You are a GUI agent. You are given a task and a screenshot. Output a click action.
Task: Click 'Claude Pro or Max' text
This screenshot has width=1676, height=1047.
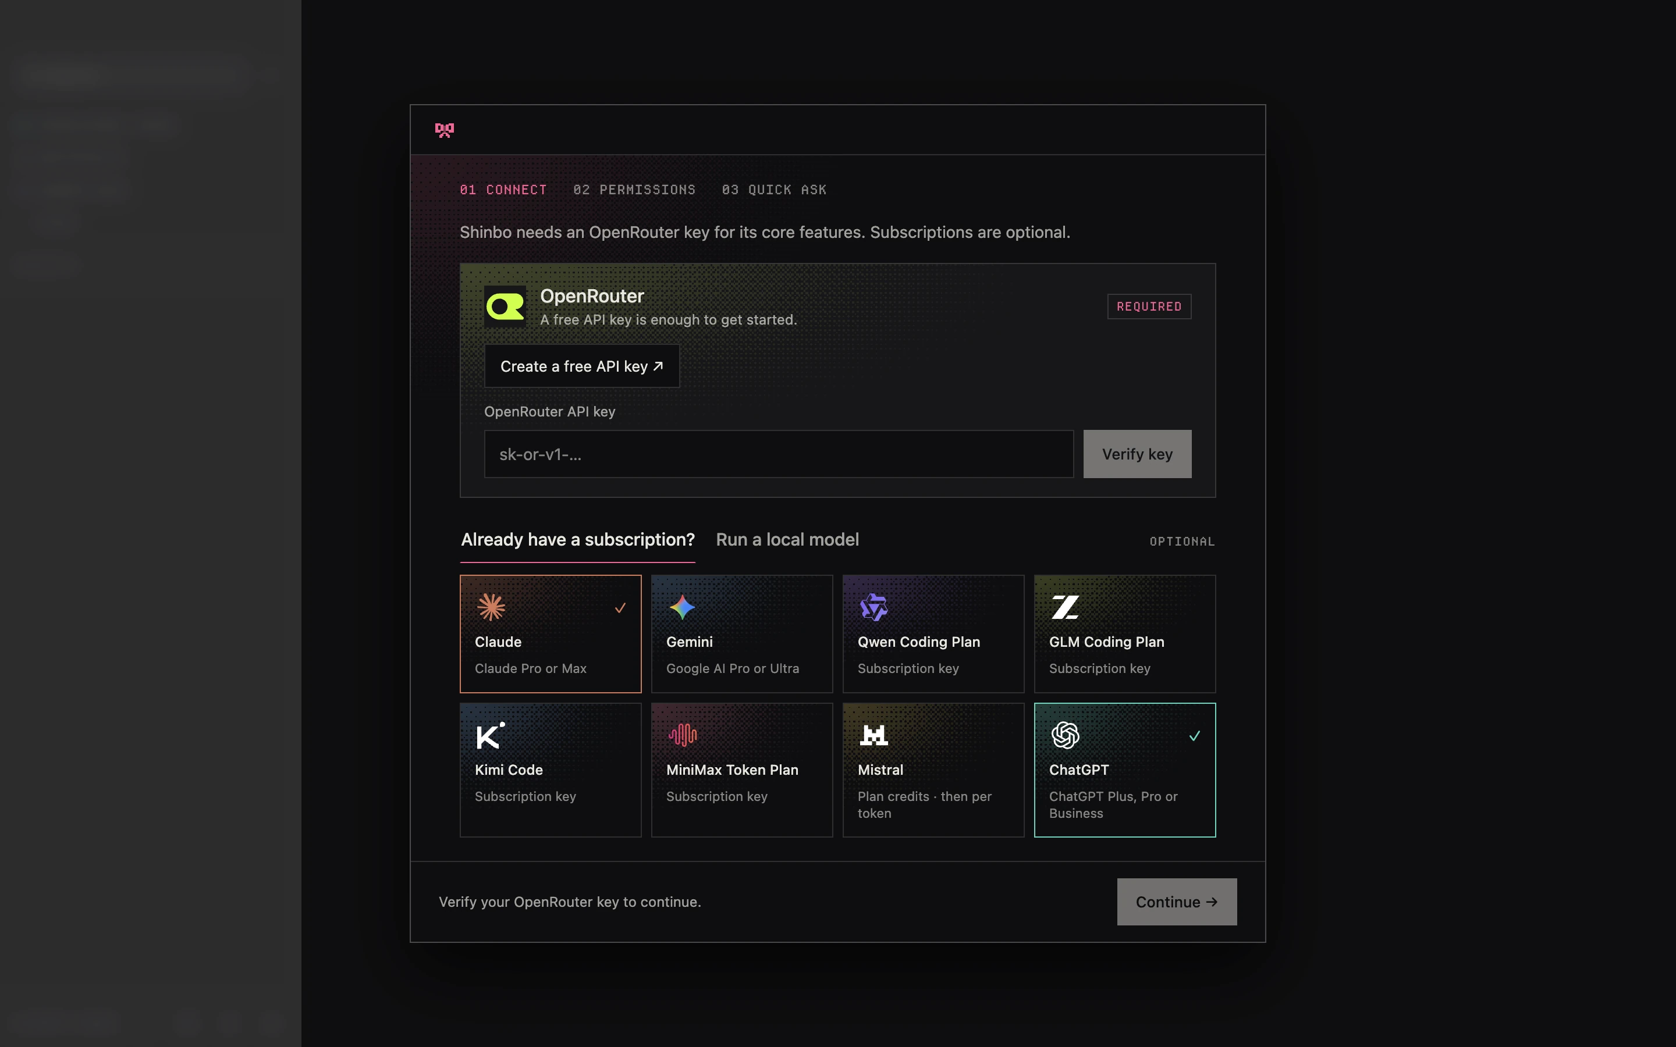tap(531, 668)
